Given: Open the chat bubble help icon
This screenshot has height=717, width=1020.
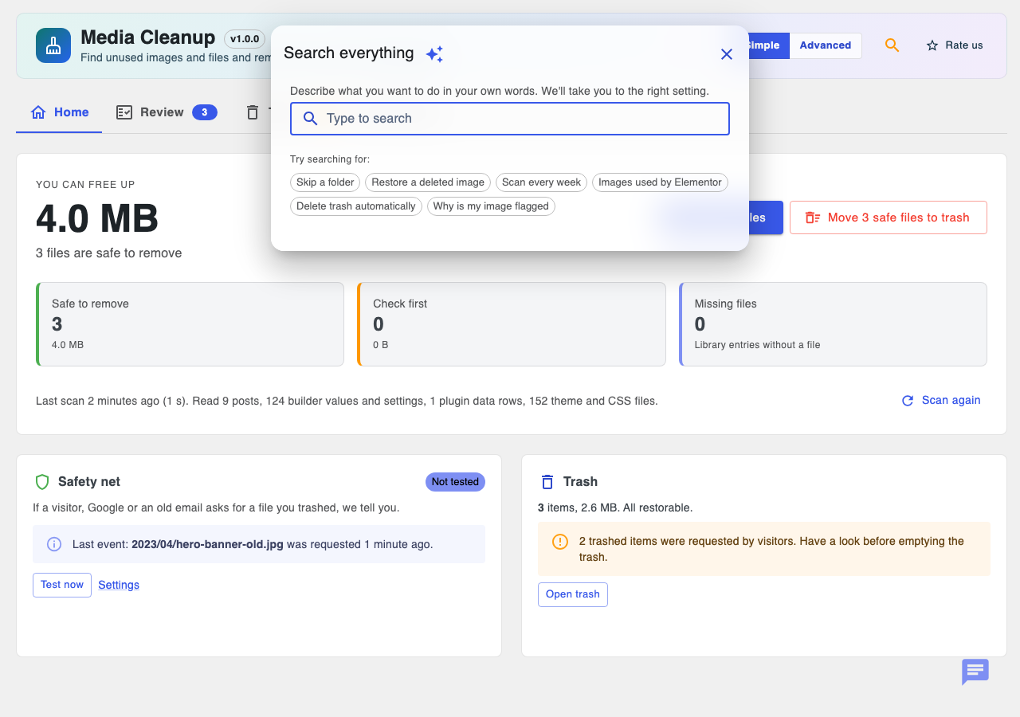Looking at the screenshot, I should coord(975,672).
